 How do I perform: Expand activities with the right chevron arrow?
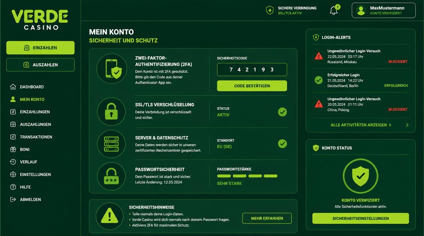[407, 125]
